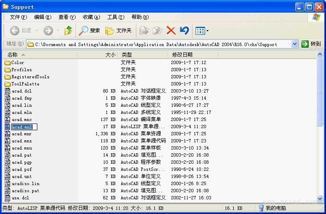
Task: Maximize the Support window
Action: coord(309,7)
